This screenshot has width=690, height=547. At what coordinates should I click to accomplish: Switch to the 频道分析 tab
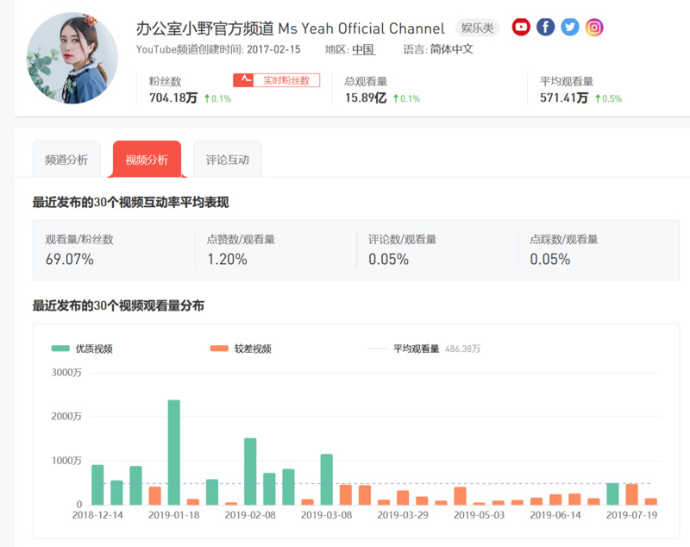[x=66, y=160]
